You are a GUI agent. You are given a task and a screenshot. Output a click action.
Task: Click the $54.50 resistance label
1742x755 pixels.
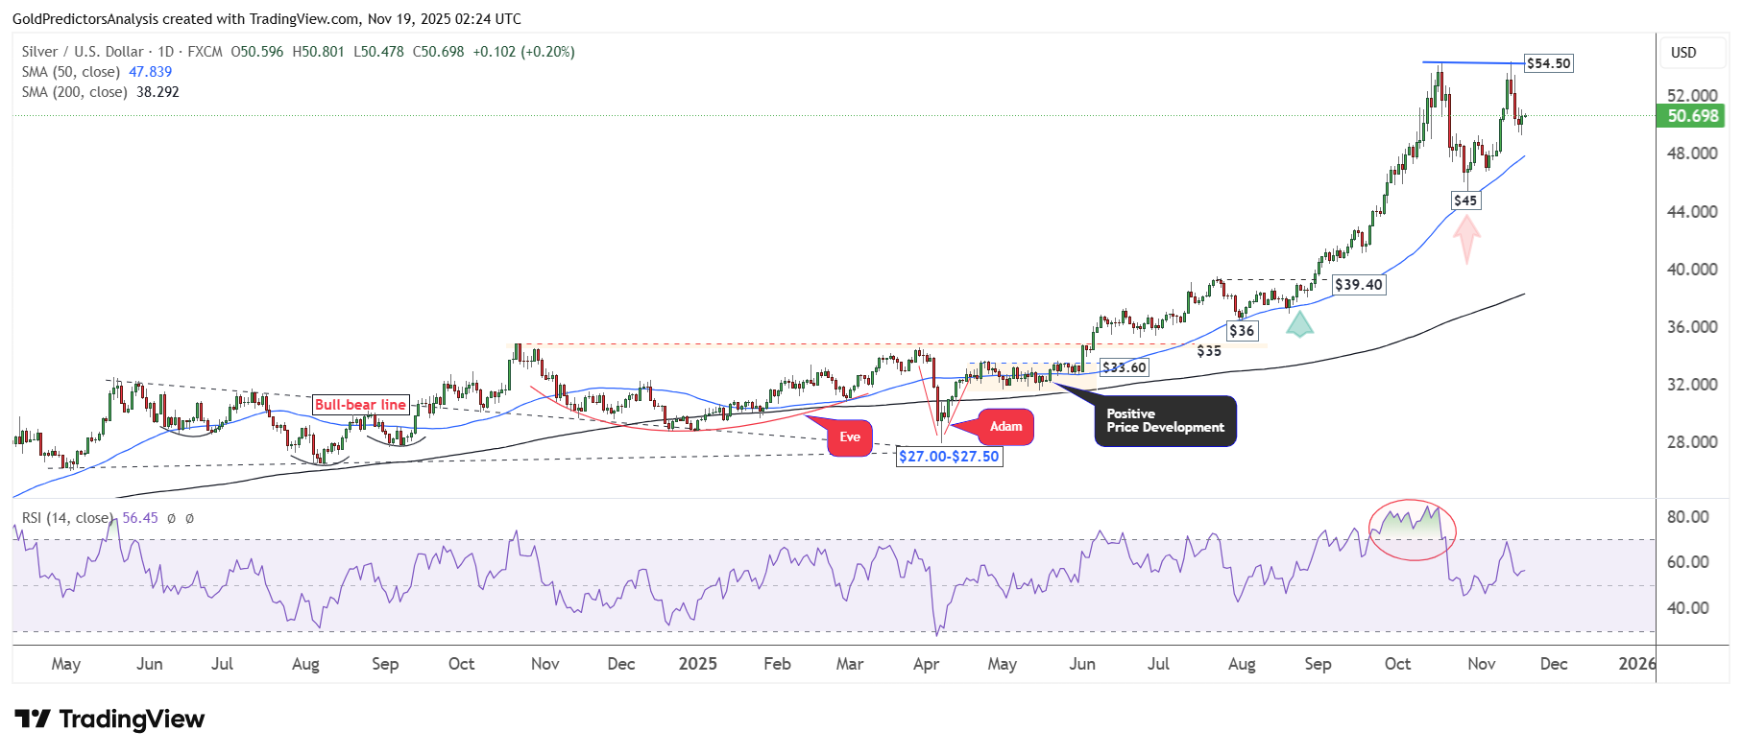1548,63
